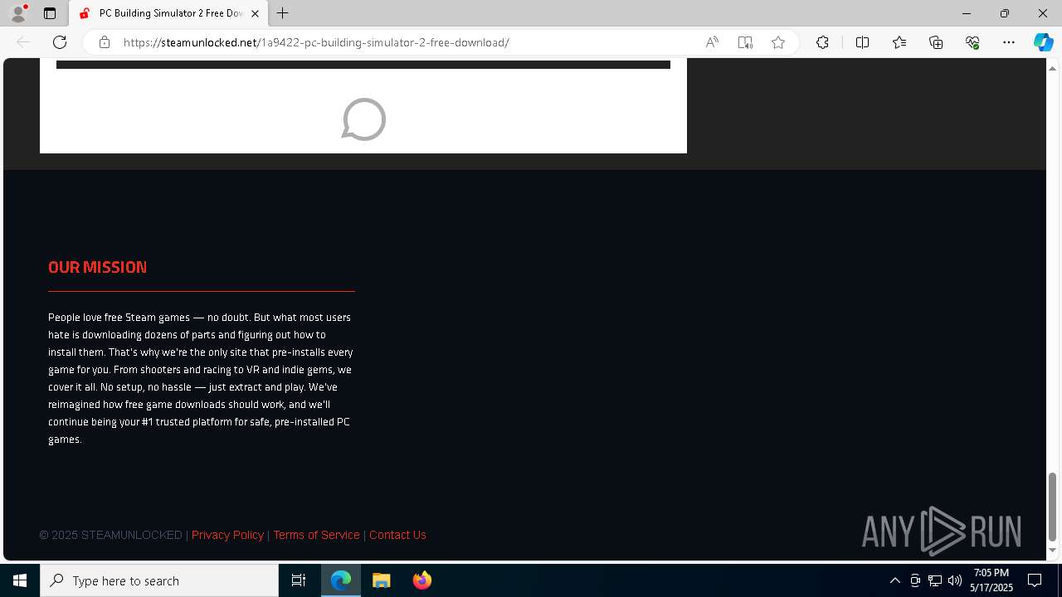
Task: Open the Copilot sidebar
Action: (x=1043, y=42)
